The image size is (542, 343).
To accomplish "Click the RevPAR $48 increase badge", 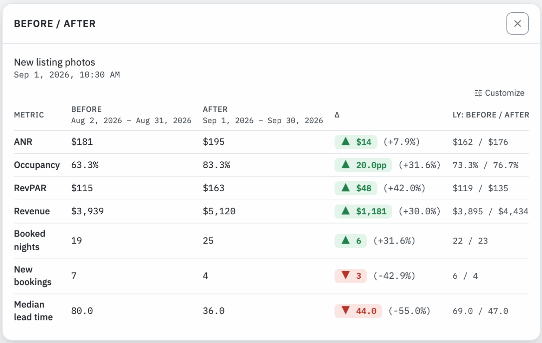I will [356, 188].
